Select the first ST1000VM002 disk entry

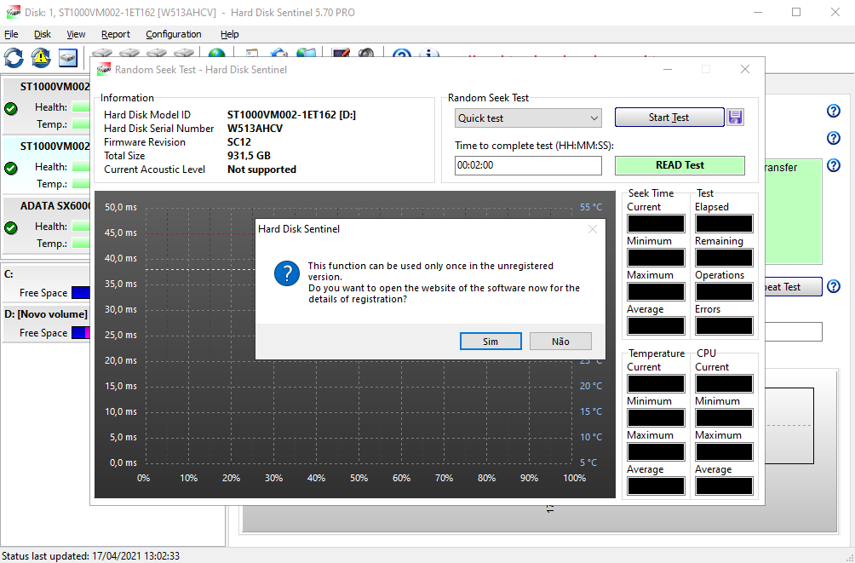point(46,106)
